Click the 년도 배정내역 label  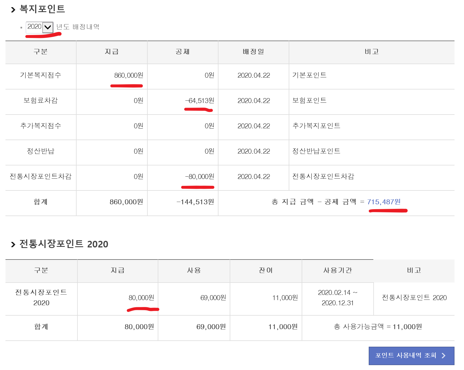(78, 27)
